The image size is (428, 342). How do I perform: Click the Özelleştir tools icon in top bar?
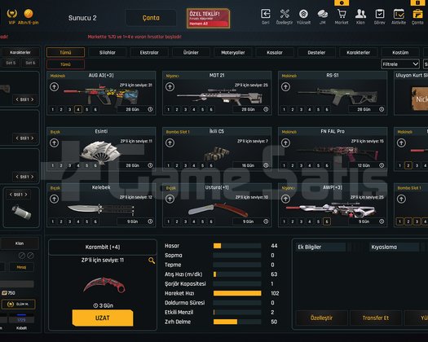coord(285,14)
